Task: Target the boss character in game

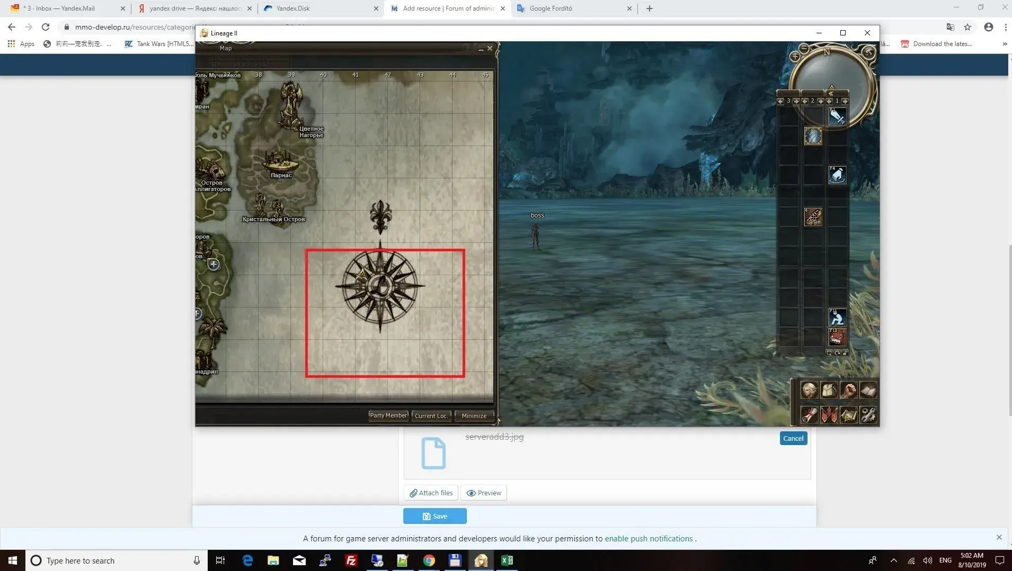Action: [536, 235]
